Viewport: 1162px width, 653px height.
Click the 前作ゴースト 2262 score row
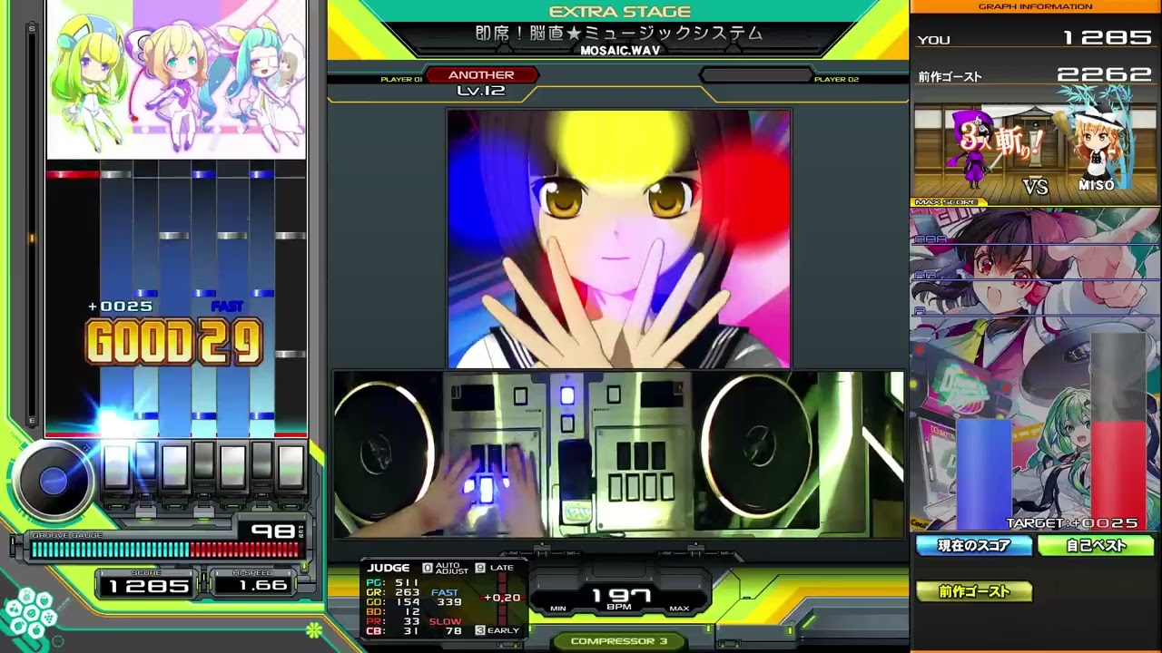tap(1035, 75)
